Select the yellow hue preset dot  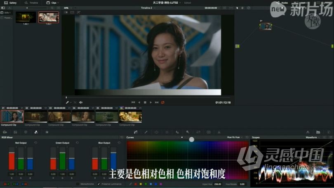[141, 184]
